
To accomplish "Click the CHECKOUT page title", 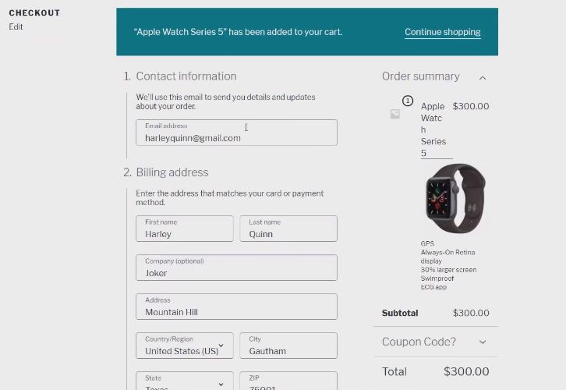I will pos(34,13).
